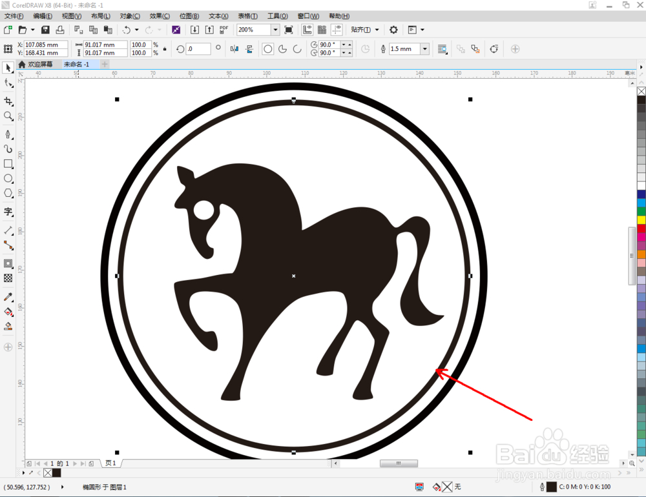Open Options with the gear icon
This screenshot has width=646, height=497.
(x=393, y=30)
